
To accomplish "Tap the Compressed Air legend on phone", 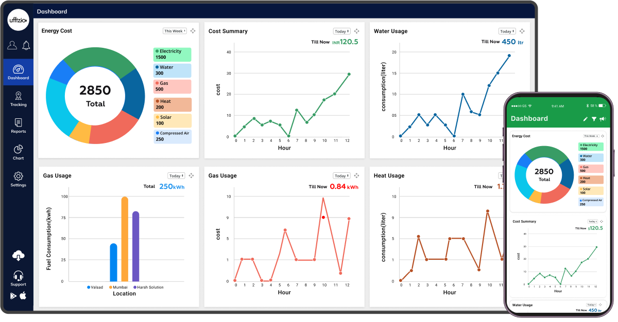I will (591, 202).
